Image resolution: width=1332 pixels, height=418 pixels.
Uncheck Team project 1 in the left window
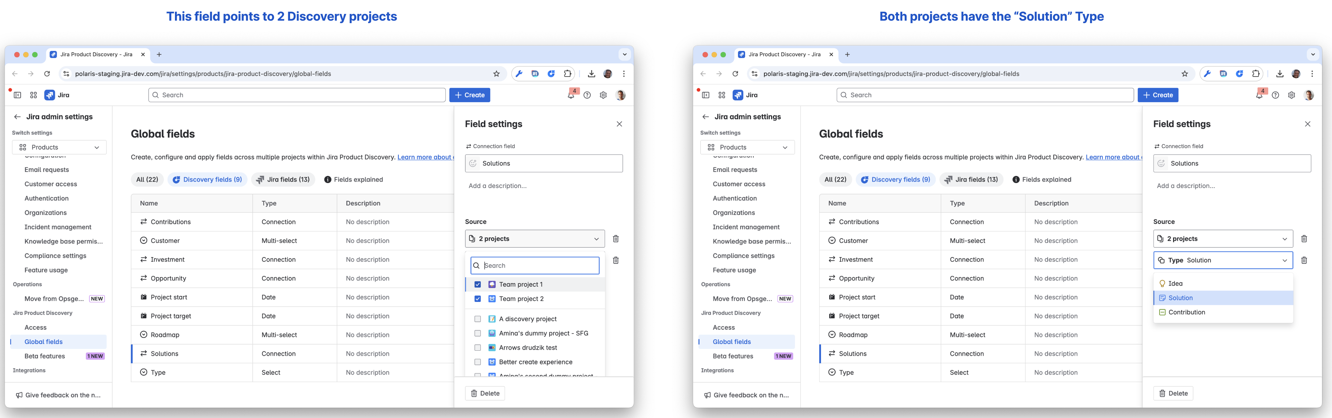(x=478, y=284)
